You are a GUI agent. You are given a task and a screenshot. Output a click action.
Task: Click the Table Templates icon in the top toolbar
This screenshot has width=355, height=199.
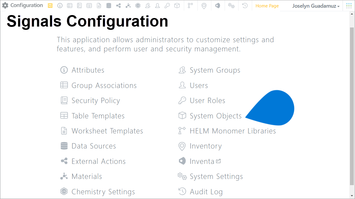pyautogui.click(x=89, y=6)
